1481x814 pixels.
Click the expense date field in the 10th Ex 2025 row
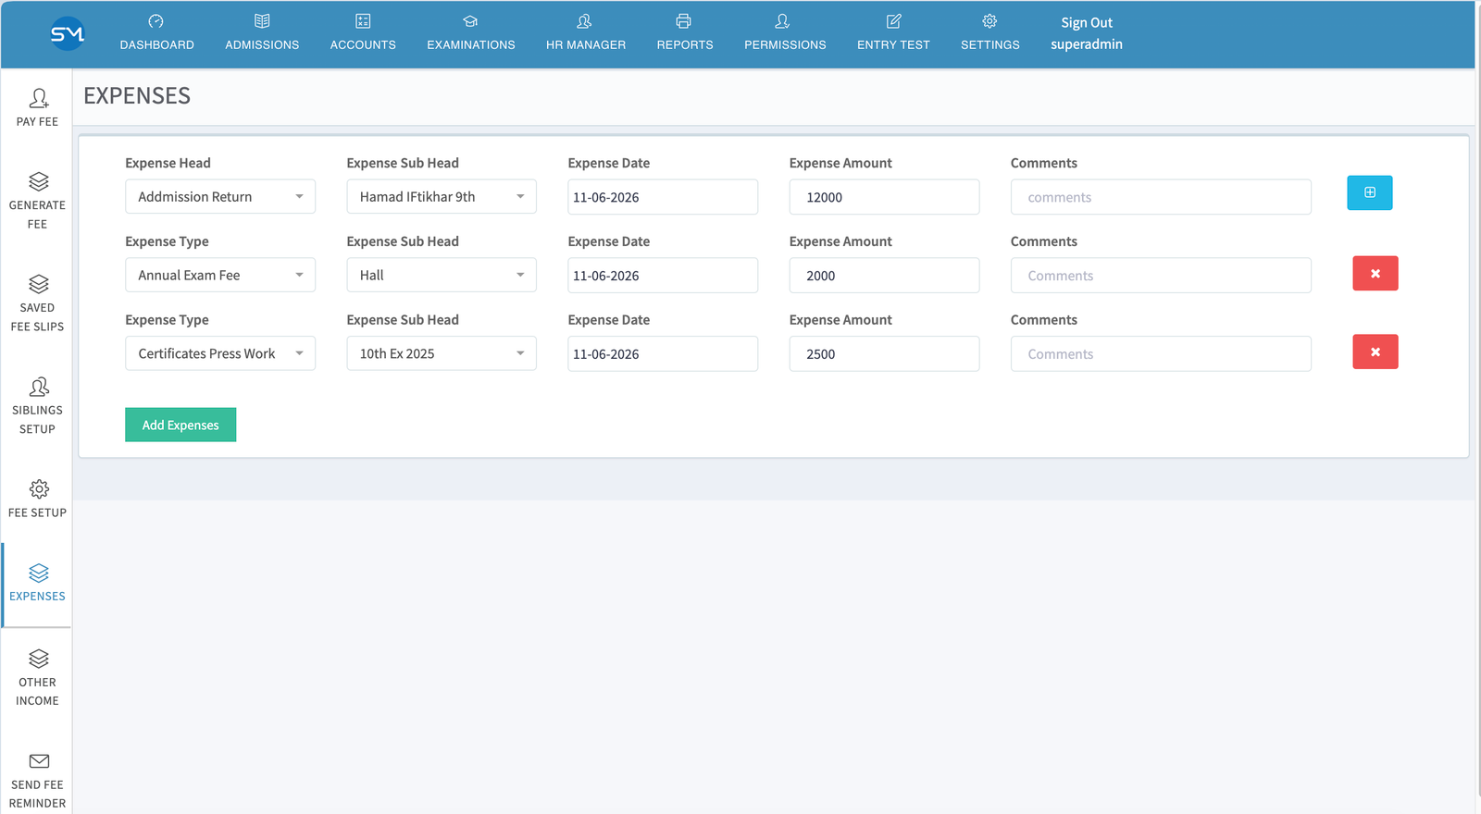[x=663, y=354]
